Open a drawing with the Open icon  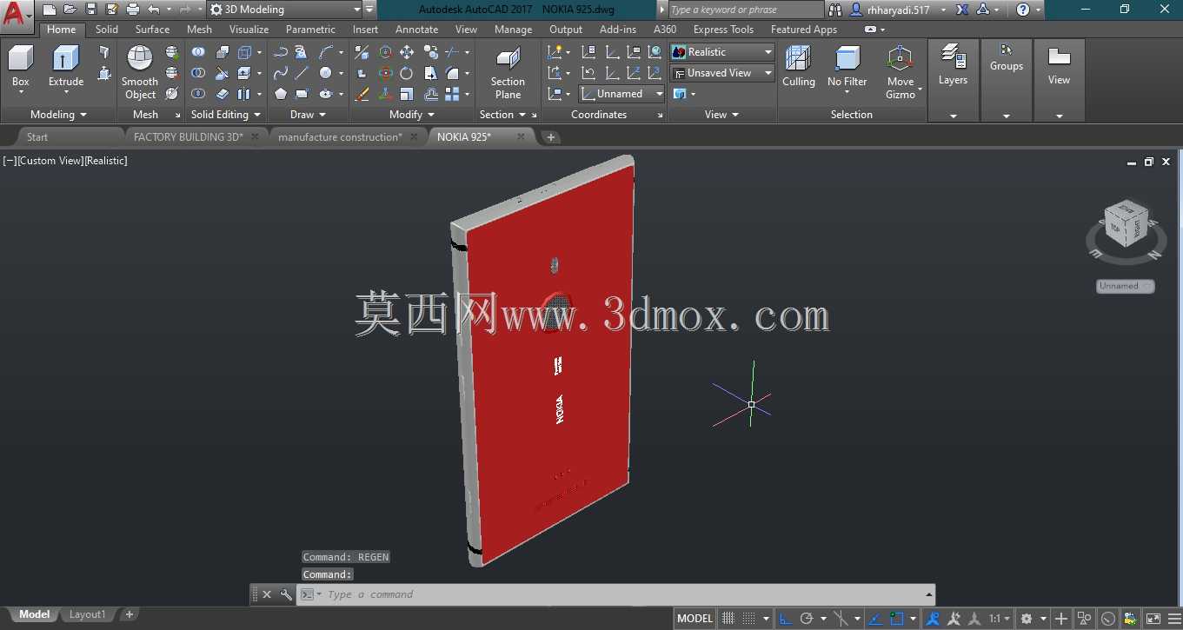tap(70, 10)
